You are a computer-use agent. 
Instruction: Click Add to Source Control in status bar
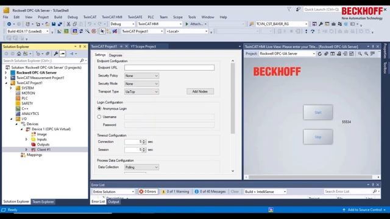point(364,210)
